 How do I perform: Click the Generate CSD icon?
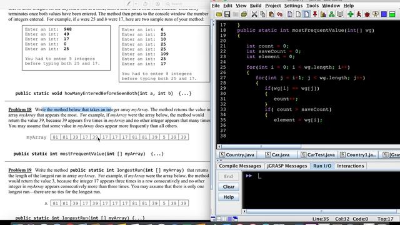point(290,14)
